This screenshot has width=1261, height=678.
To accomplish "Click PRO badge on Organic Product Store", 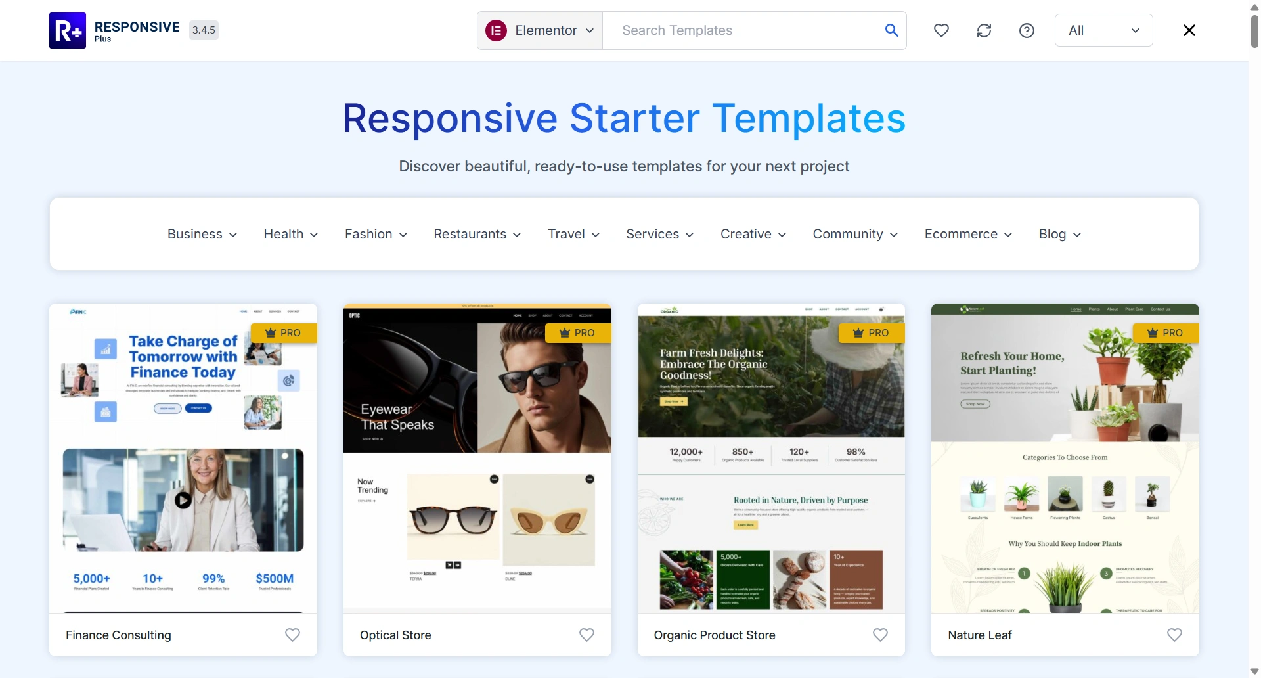I will [872, 333].
